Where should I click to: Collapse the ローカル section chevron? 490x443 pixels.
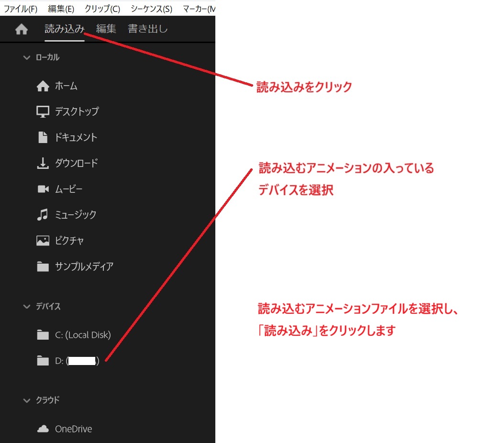click(26, 57)
